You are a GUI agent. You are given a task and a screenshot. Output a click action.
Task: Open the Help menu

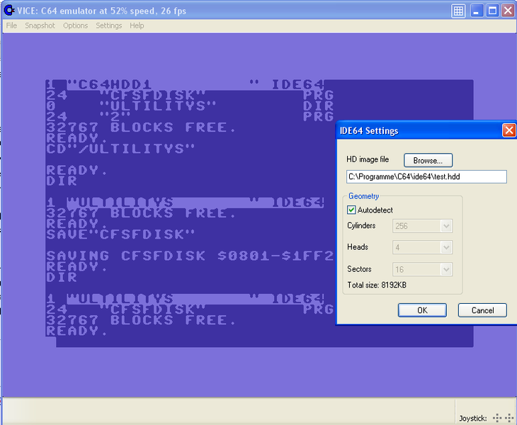(x=137, y=25)
